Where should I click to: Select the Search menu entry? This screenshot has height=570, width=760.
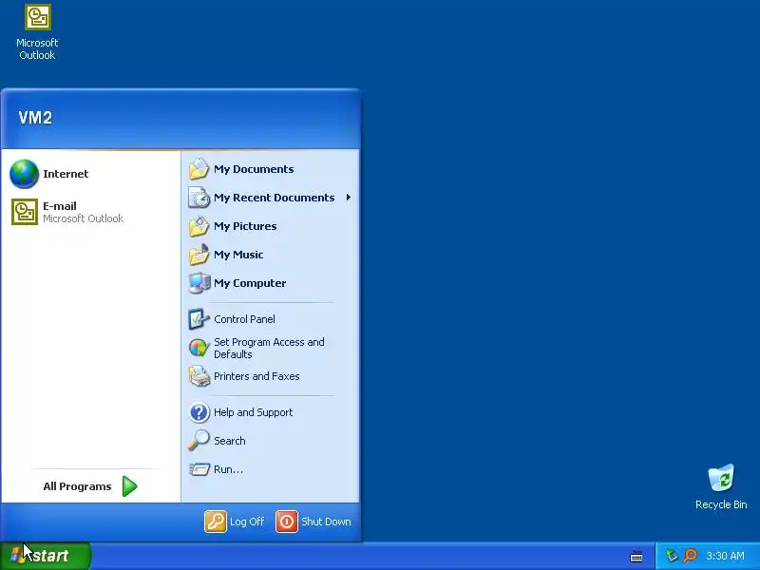pos(272,441)
